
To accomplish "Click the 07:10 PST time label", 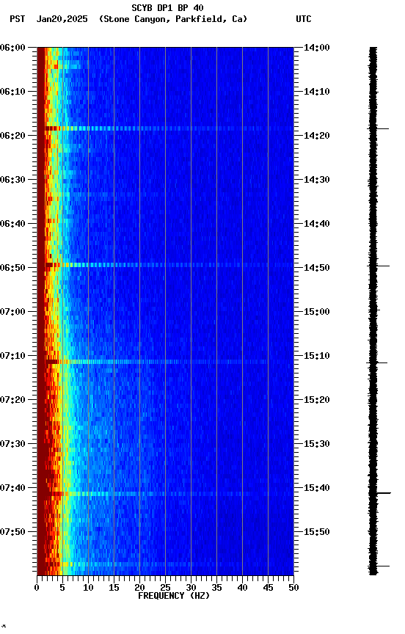I will pyautogui.click(x=12, y=356).
